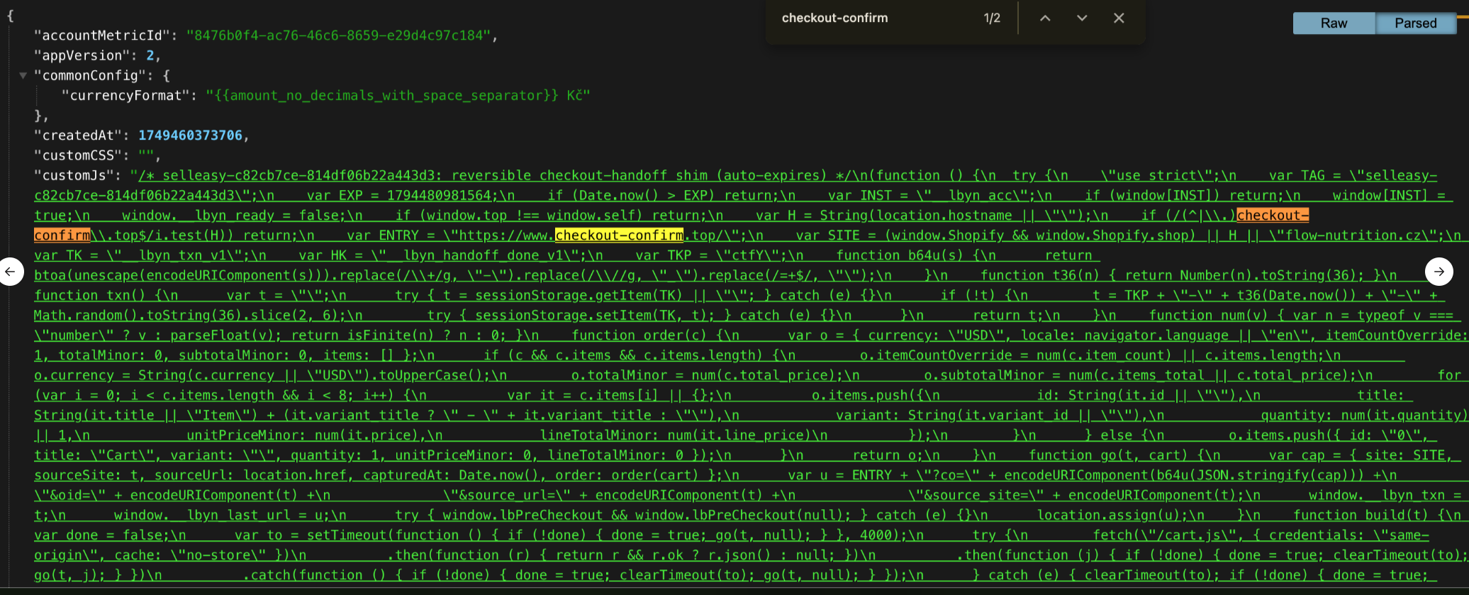Viewport: 1469px width, 595px height.
Task: Switch to Raw JSON view
Action: [1334, 23]
